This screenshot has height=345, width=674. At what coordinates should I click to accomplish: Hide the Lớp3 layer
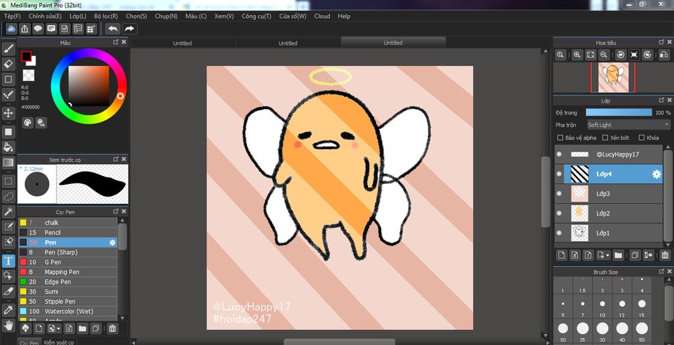point(559,193)
